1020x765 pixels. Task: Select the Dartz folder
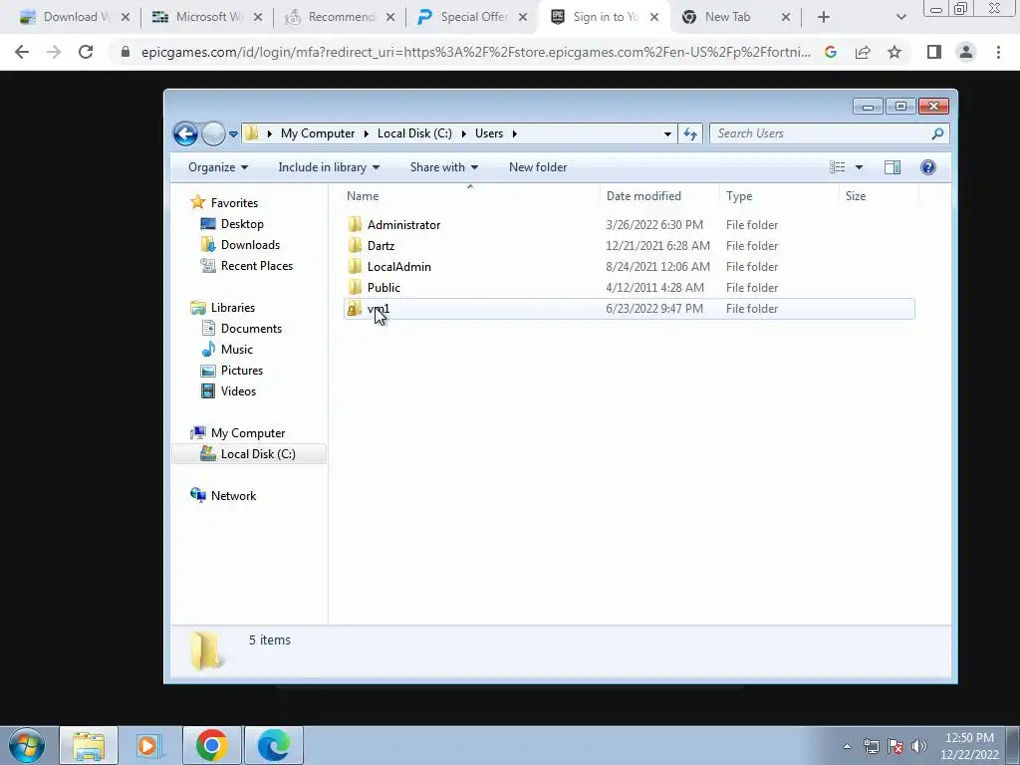tap(381, 246)
